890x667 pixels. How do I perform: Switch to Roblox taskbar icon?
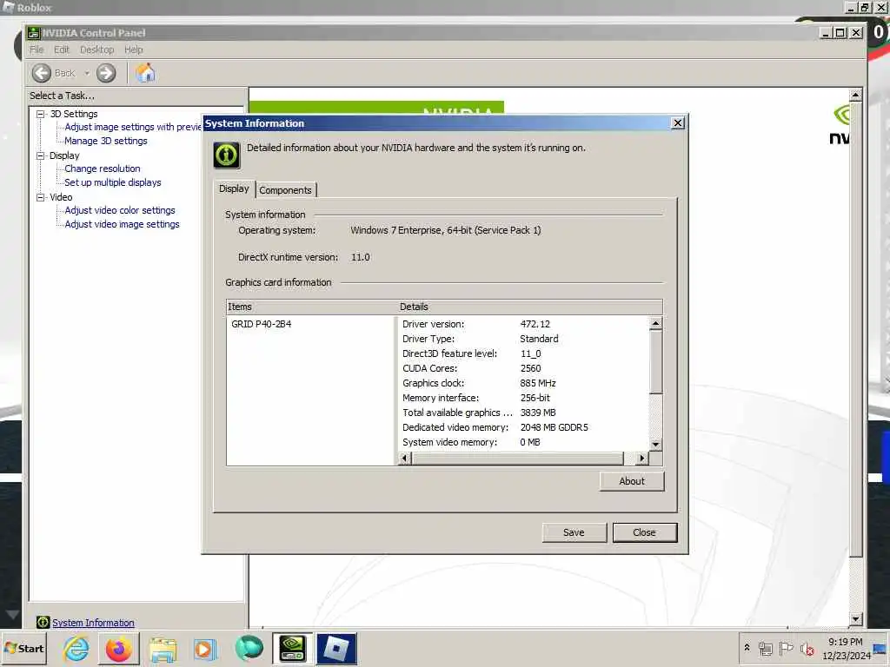point(336,648)
